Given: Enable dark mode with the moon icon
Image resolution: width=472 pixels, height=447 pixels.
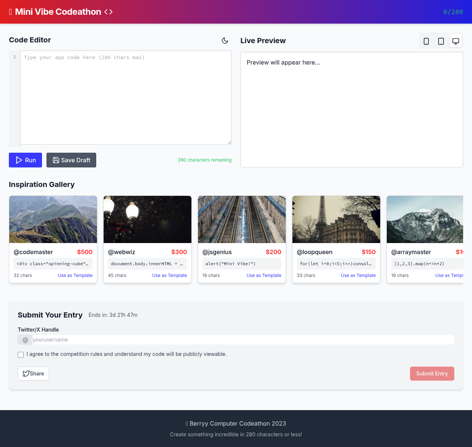Looking at the screenshot, I should (225, 41).
